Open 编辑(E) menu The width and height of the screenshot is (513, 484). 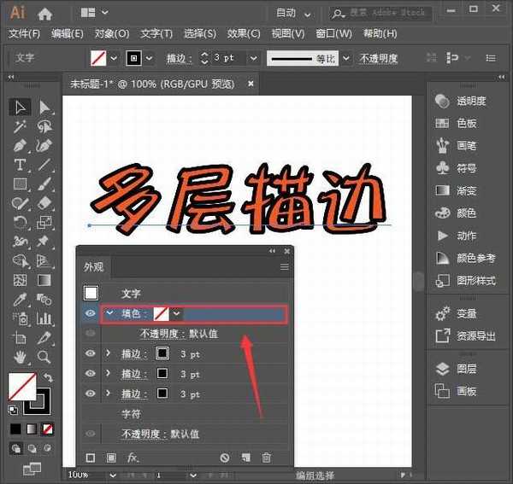click(x=67, y=33)
